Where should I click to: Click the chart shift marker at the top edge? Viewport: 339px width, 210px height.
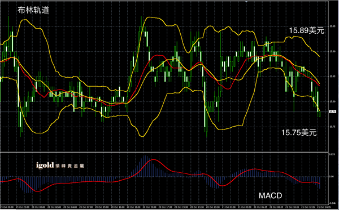pyautogui.click(x=246, y=1)
